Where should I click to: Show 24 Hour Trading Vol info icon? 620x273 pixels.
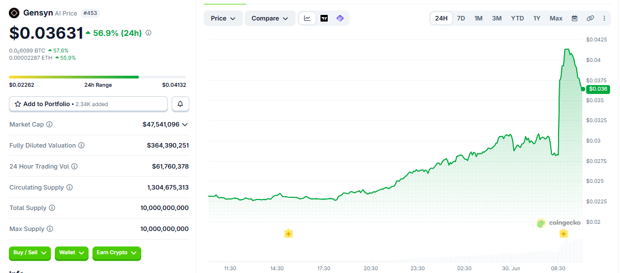74,166
